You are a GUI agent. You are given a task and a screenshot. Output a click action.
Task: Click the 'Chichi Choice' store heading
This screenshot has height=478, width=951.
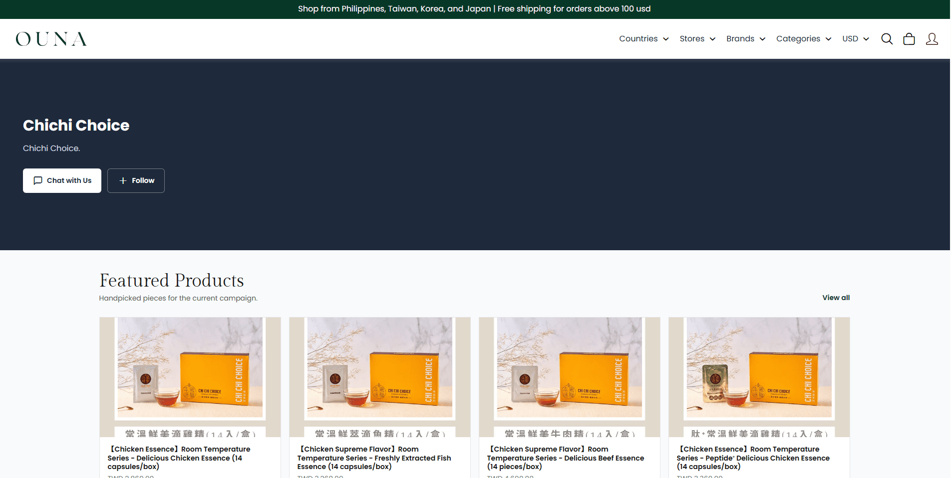click(76, 125)
